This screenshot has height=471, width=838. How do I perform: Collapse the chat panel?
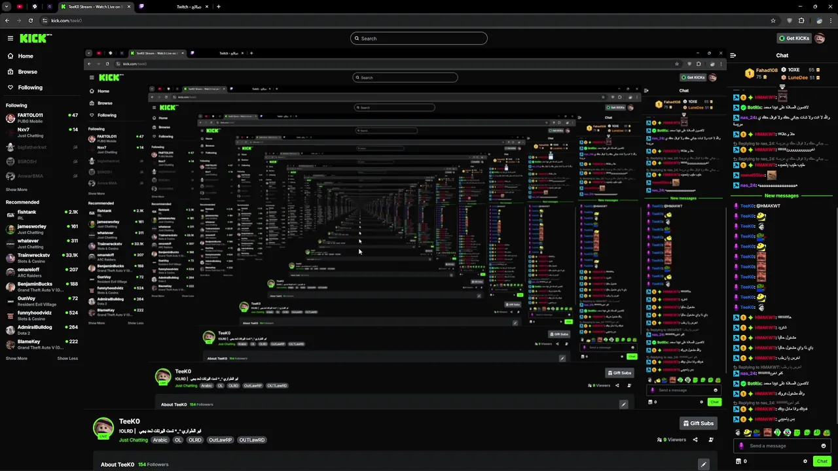click(733, 56)
